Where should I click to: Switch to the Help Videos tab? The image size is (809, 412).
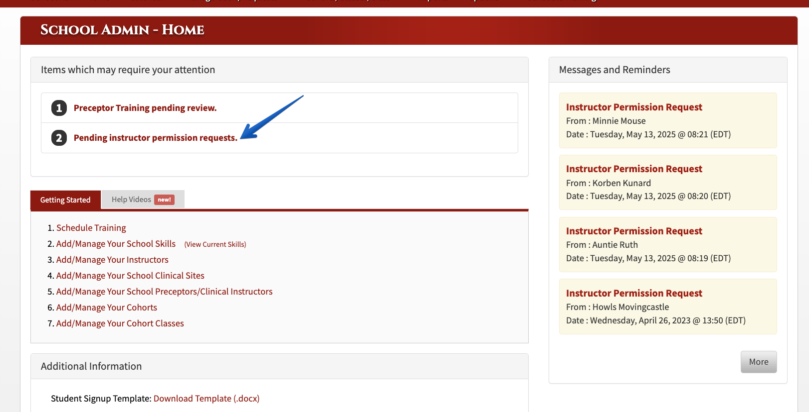click(x=143, y=200)
